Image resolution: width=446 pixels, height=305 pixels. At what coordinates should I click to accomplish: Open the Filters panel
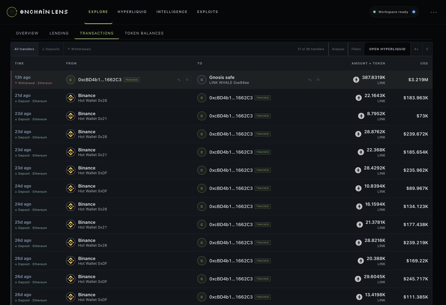(x=356, y=49)
